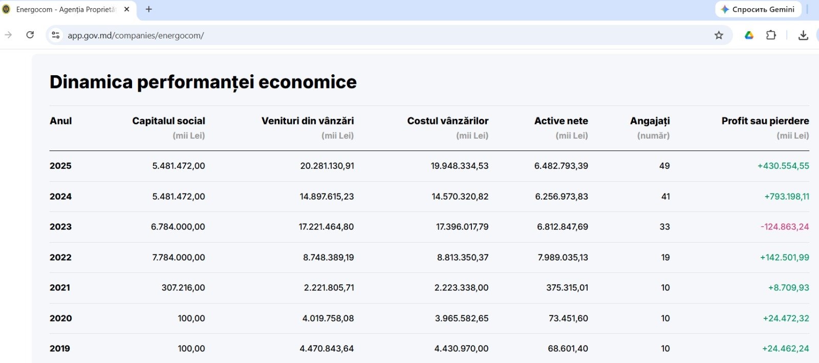
Task: Click the Energocom tab favicon
Action: (x=7, y=9)
